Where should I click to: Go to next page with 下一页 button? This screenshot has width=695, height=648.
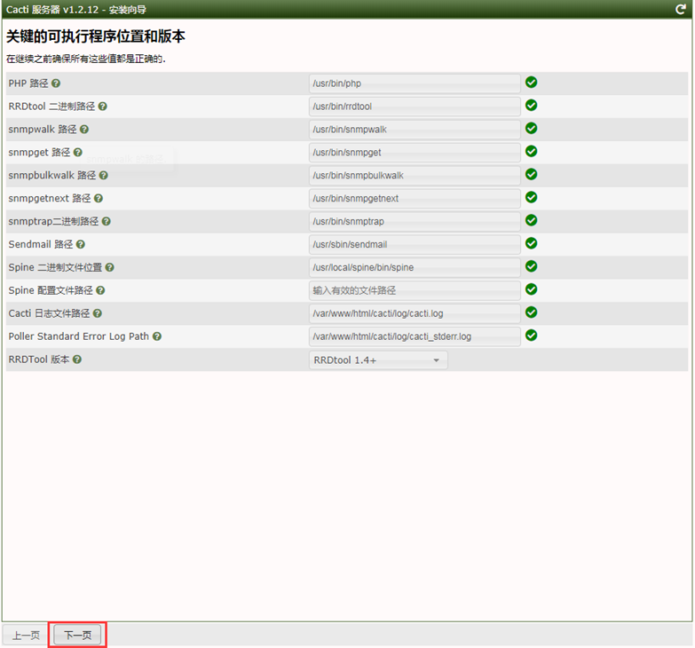click(x=77, y=636)
